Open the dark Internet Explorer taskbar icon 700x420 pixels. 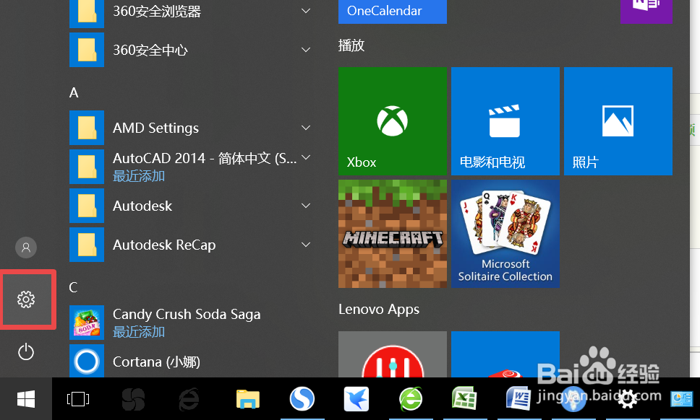(x=189, y=398)
